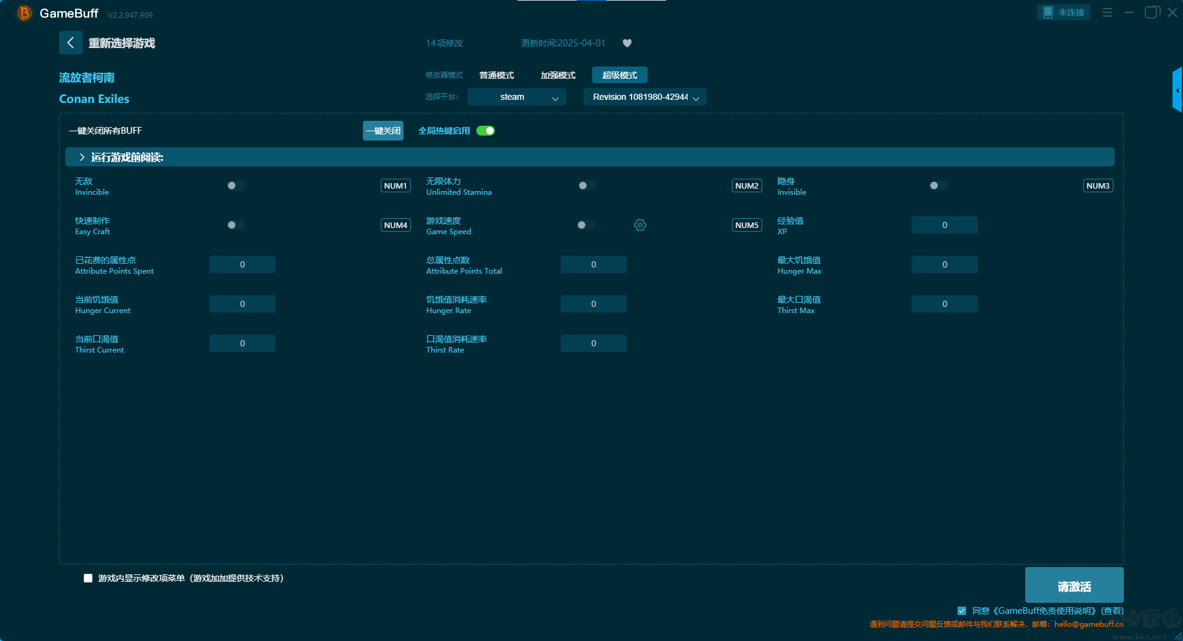Click the XP value input field

tap(944, 225)
